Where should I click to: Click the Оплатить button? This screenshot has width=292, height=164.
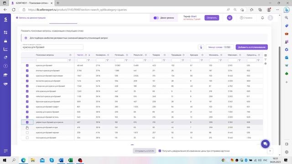pos(212,18)
